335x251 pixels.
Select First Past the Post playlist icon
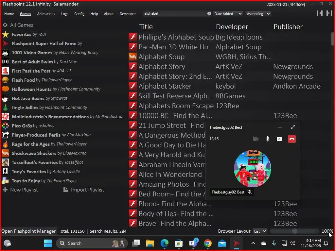5,71
